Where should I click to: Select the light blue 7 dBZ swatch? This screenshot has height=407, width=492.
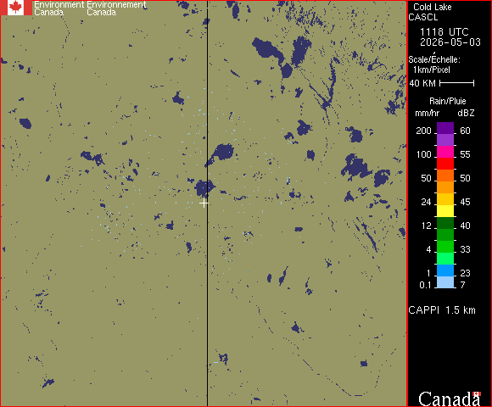(445, 282)
